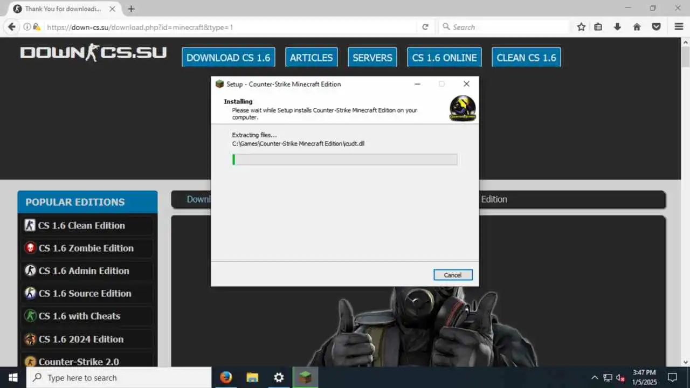Click the Windows Type here to search box
The width and height of the screenshot is (690, 388).
point(119,377)
